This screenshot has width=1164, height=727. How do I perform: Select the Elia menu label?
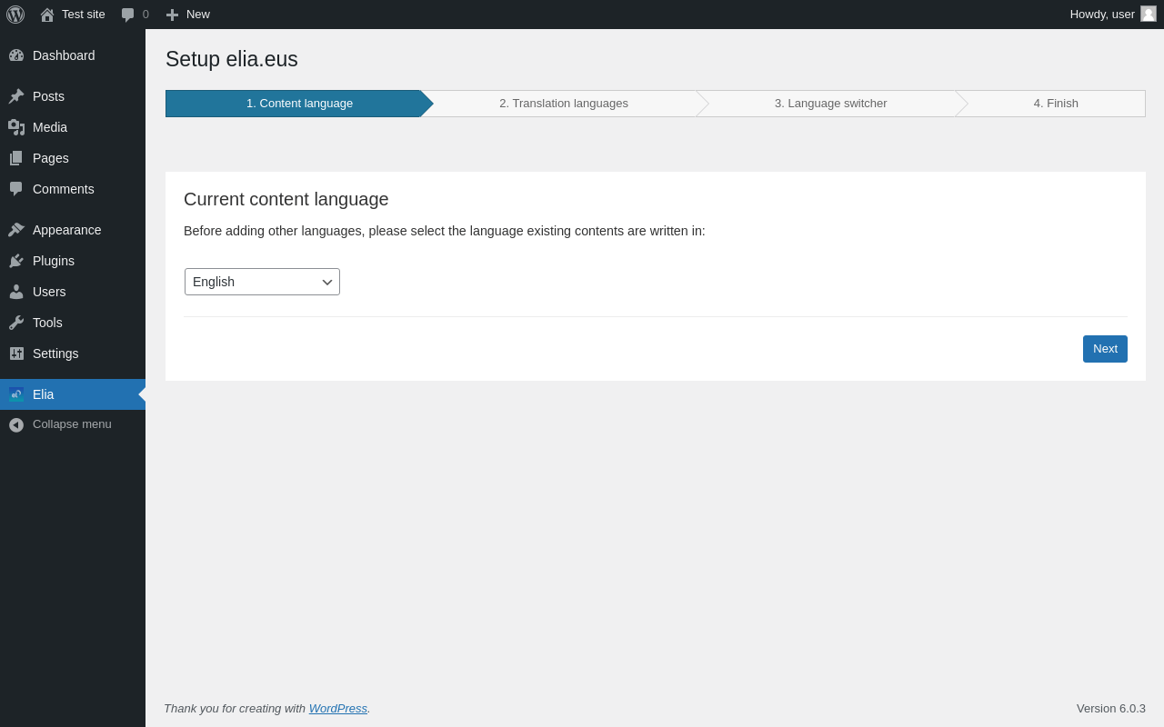(x=44, y=394)
